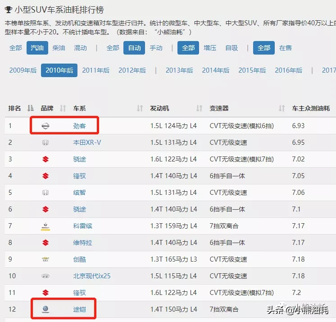The image size is (336, 322).
Task: Click the trophy icon beside the title
Action: pos(9,9)
